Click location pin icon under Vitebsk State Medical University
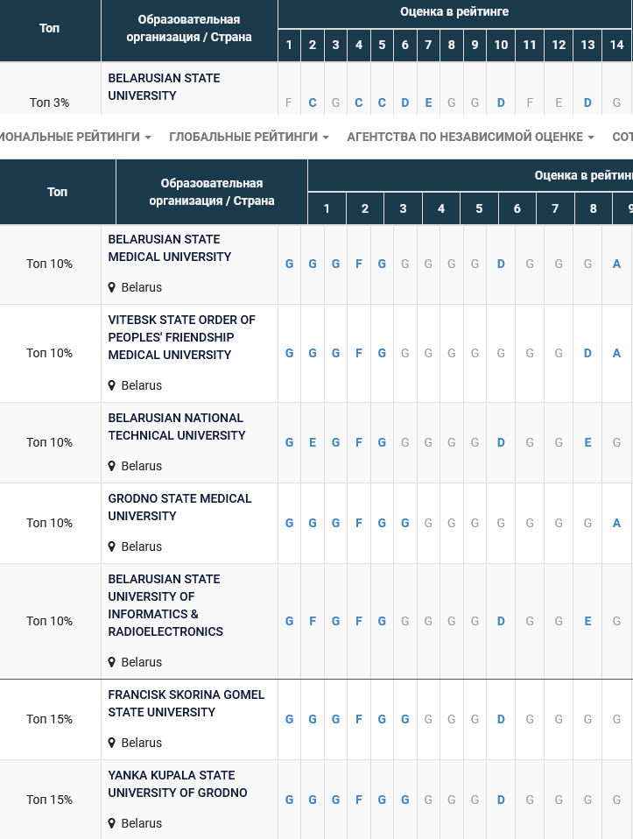The image size is (633, 839). 112,385
